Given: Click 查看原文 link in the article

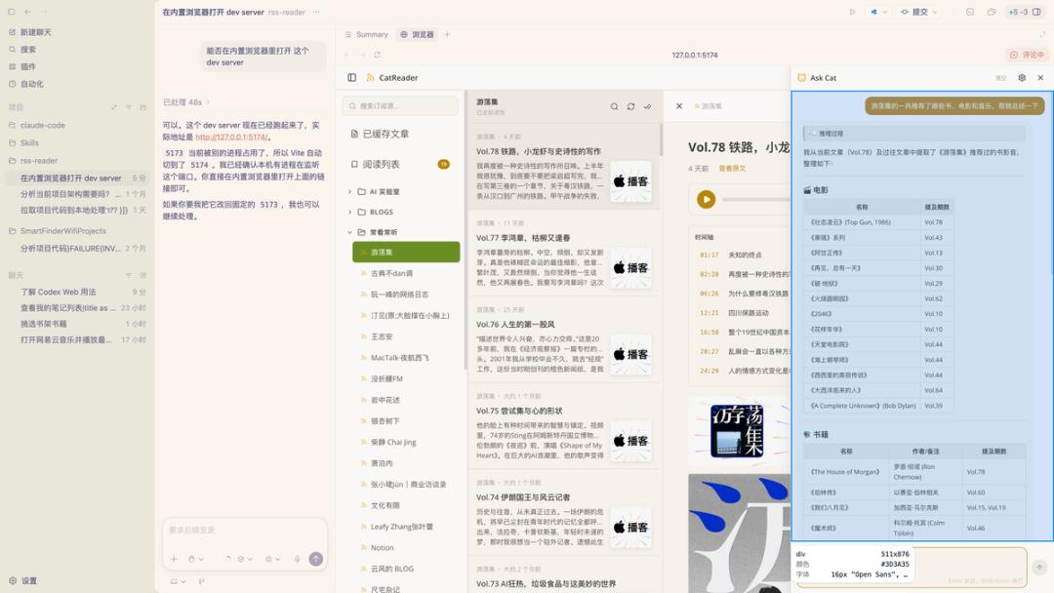Looking at the screenshot, I should [x=732, y=169].
